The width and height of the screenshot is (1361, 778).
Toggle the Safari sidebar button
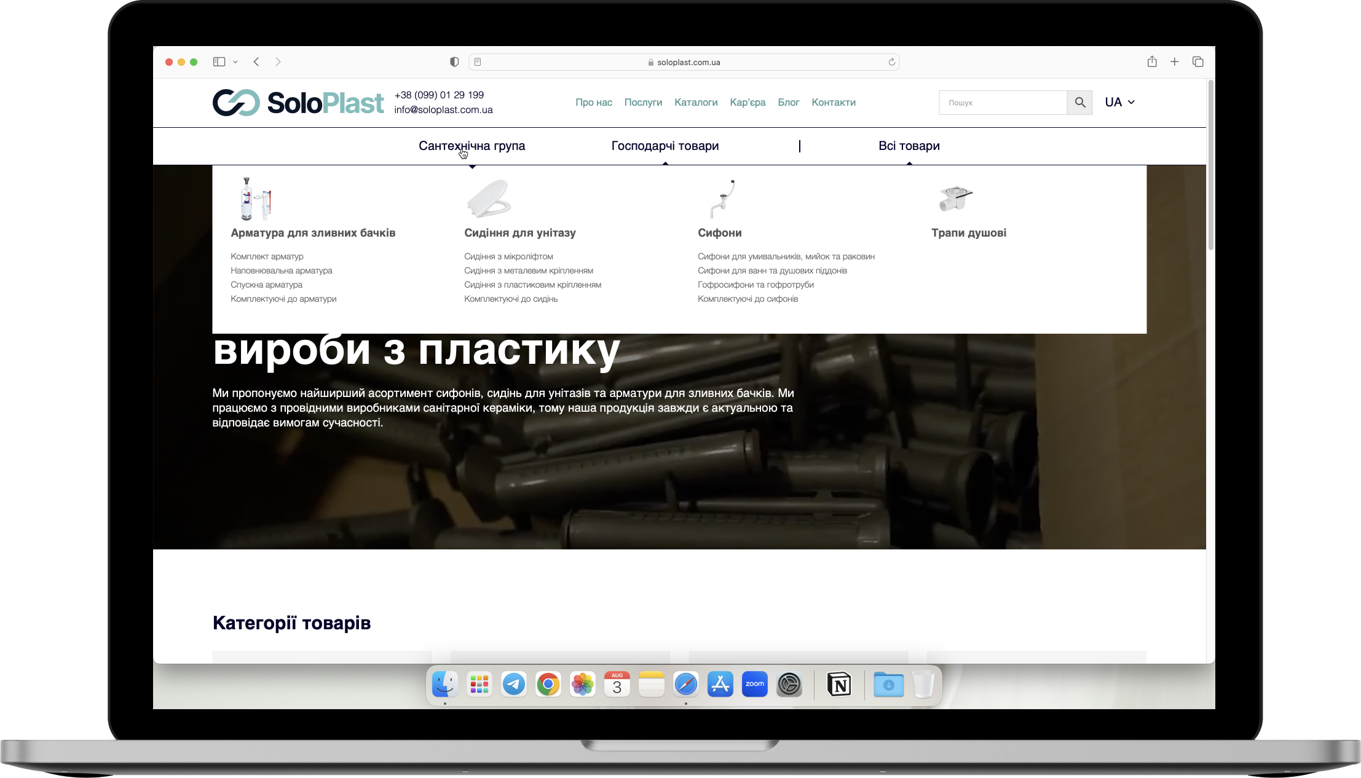click(x=219, y=61)
